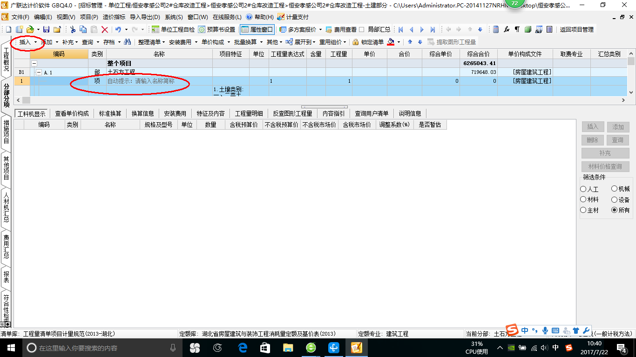
Task: Click the 锁定清单 lock list button
Action: pos(368,42)
